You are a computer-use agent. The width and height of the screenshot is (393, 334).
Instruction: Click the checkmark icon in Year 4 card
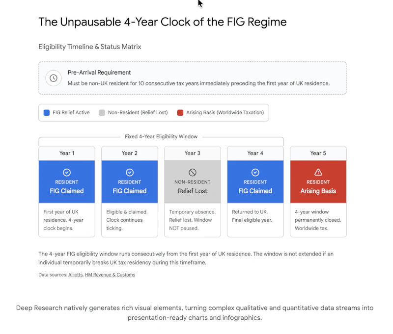[x=255, y=172]
